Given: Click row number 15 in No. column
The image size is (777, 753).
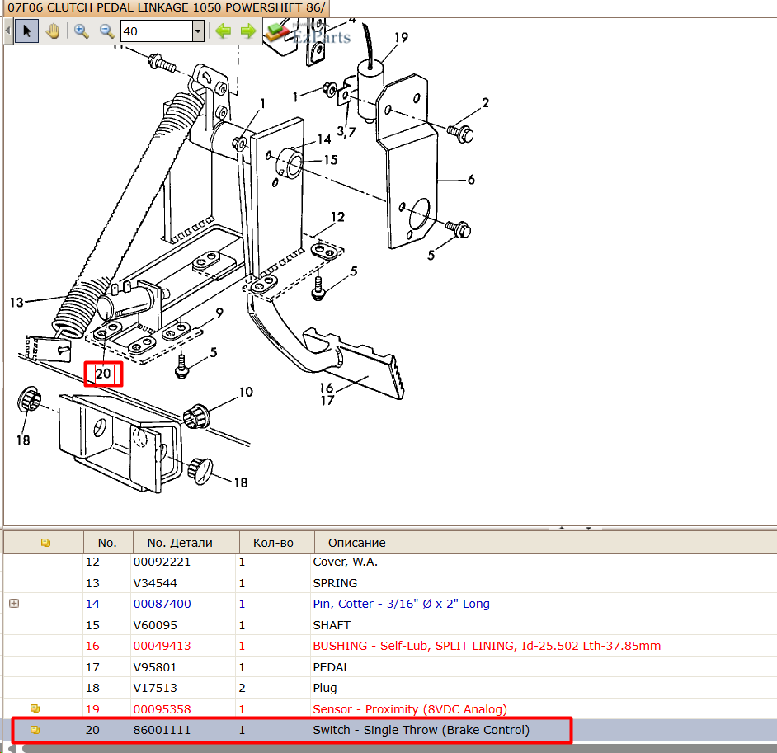Looking at the screenshot, I should (x=92, y=625).
